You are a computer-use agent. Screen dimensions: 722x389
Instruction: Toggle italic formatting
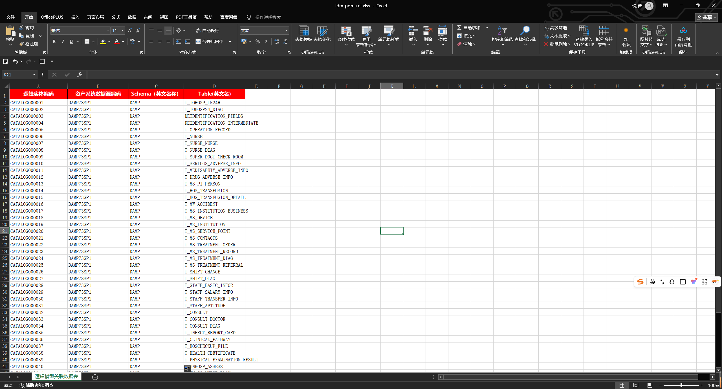click(x=63, y=42)
